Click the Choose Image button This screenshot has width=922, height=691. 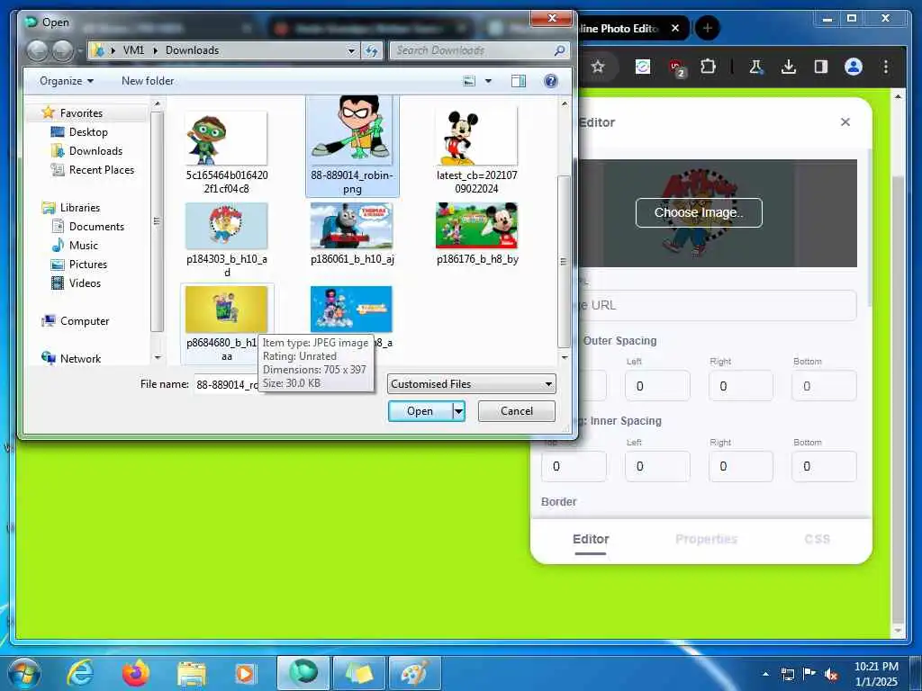tap(699, 212)
